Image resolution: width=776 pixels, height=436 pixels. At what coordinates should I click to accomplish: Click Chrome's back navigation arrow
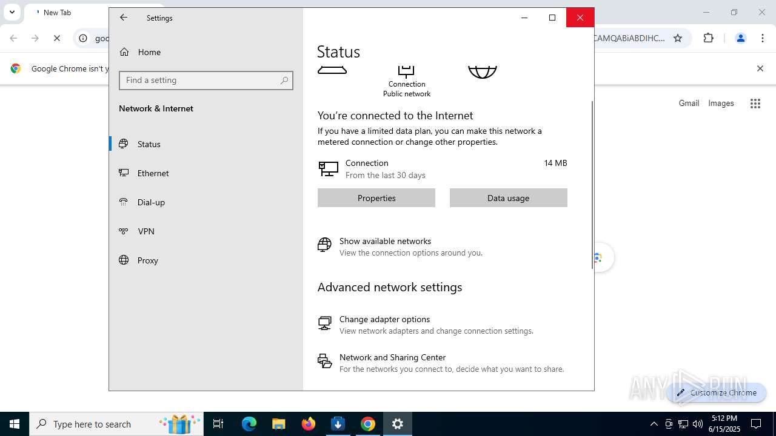click(x=13, y=38)
